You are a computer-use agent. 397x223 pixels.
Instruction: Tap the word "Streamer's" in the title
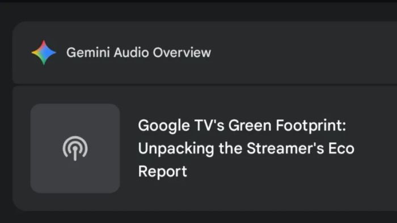[x=285, y=148]
